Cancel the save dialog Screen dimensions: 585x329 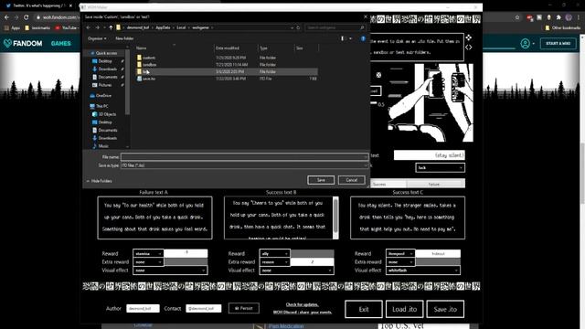coord(351,180)
